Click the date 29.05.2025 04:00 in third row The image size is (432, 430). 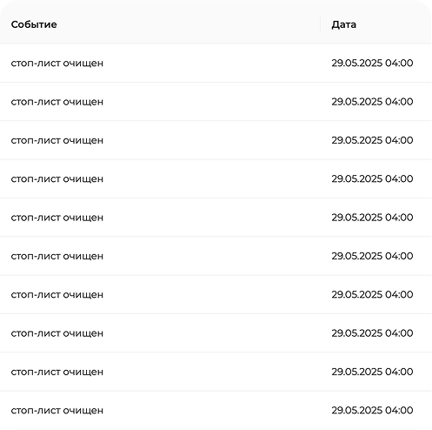tap(372, 140)
